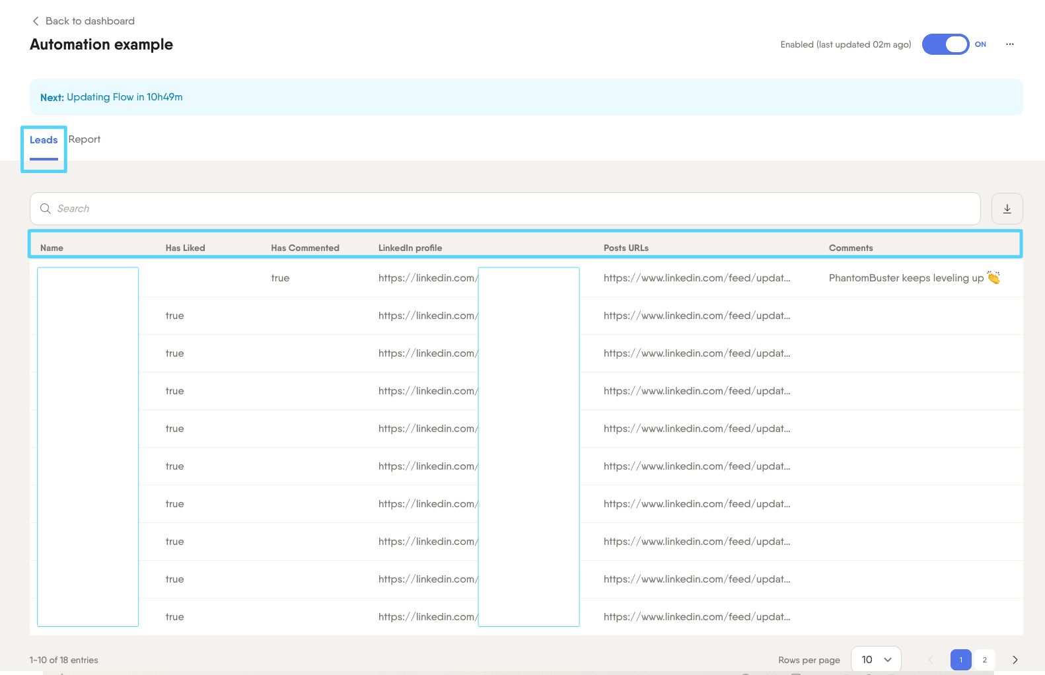The width and height of the screenshot is (1045, 675).
Task: Click the previous page arrow
Action: [930, 660]
